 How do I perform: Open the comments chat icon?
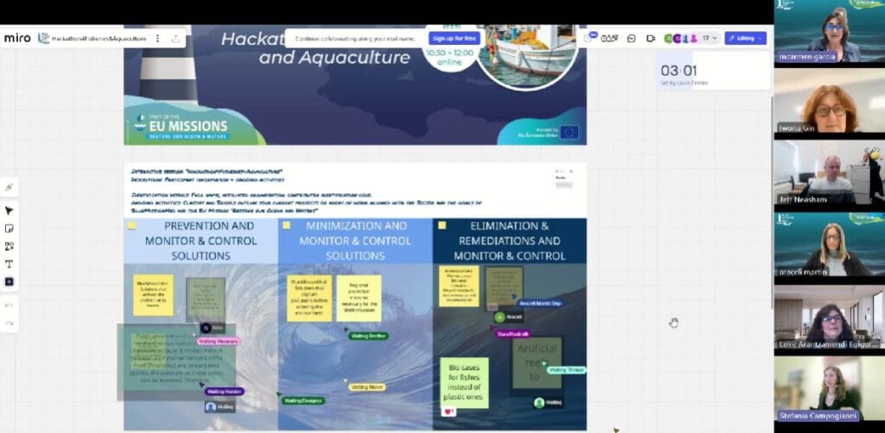click(x=632, y=38)
